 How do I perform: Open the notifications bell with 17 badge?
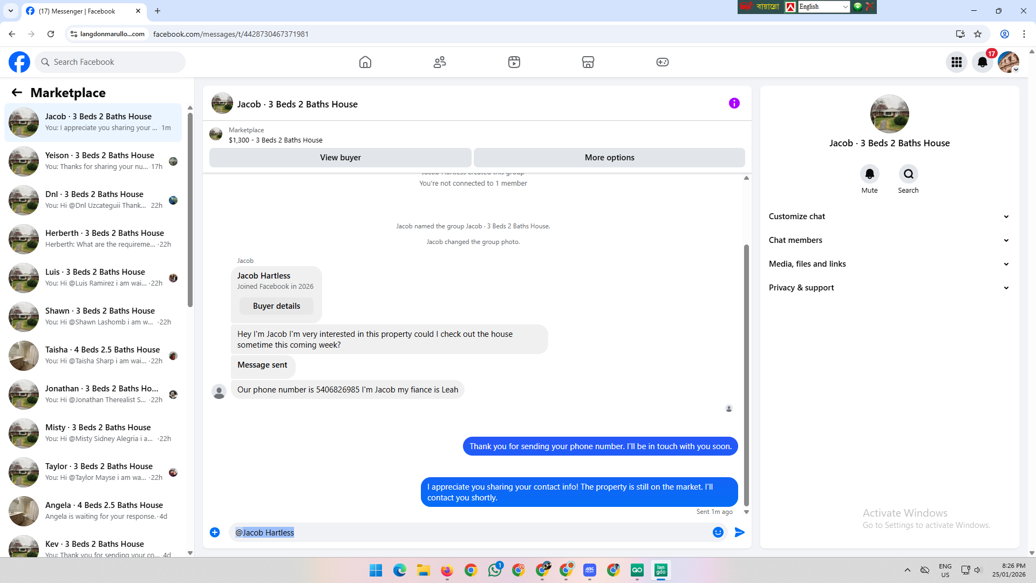click(983, 62)
